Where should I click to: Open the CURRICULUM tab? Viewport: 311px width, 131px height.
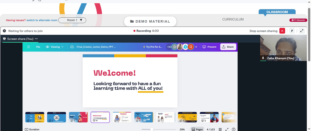[233, 20]
